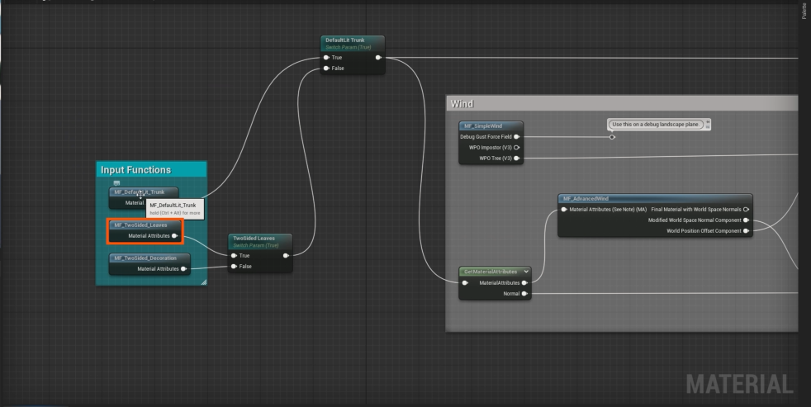811x407 pixels.
Task: Click World Position Offset Component output pin
Action: pyautogui.click(x=746, y=230)
